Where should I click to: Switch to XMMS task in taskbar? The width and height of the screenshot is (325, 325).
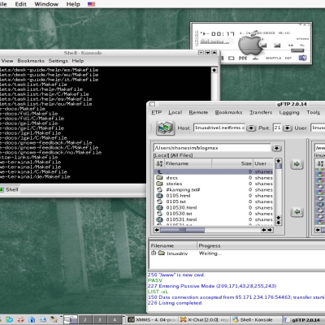[x=152, y=320]
